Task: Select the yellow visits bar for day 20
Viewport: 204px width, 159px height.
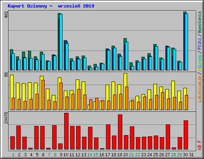Action: click(x=125, y=92)
